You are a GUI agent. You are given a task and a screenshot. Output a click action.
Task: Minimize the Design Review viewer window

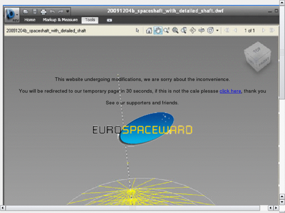pyautogui.click(x=270, y=11)
